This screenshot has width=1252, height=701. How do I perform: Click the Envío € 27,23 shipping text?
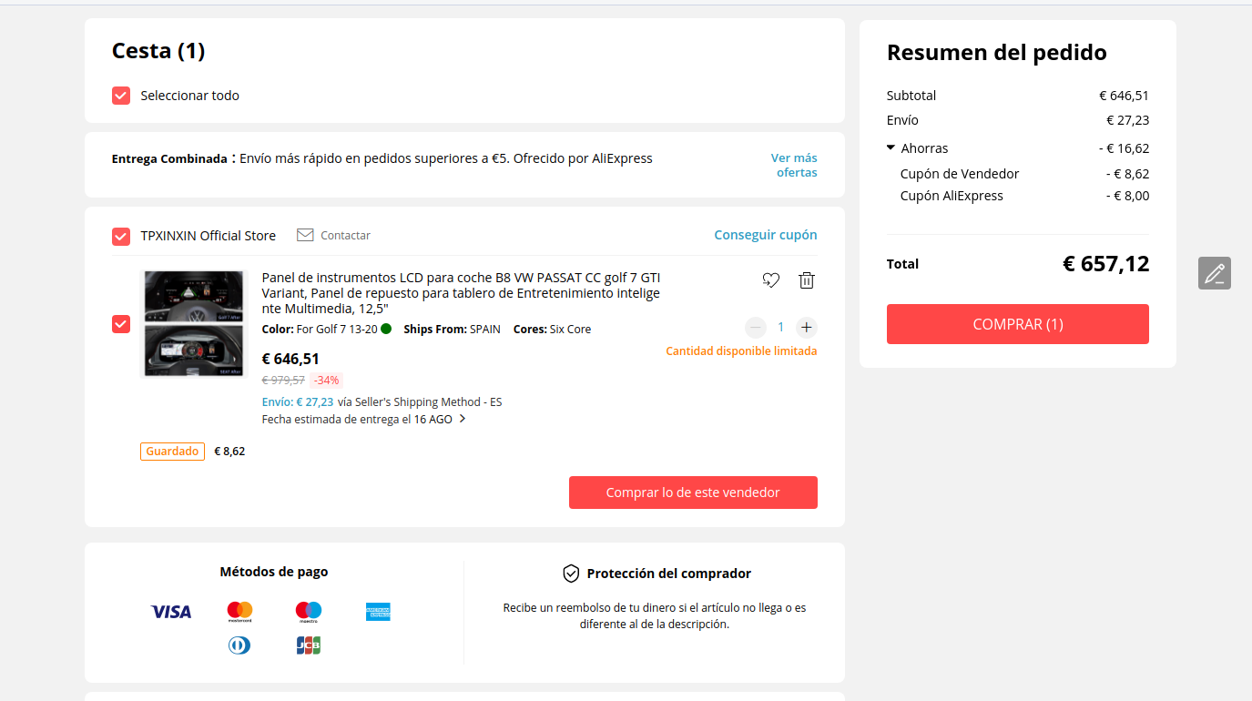click(298, 401)
